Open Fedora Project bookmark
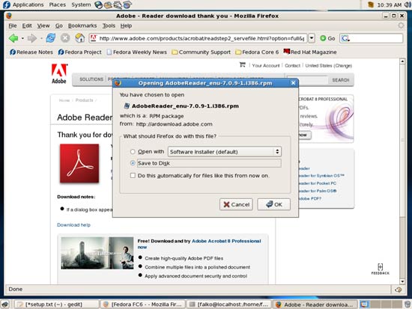Image resolution: width=412 pixels, height=309 pixels. [79, 52]
